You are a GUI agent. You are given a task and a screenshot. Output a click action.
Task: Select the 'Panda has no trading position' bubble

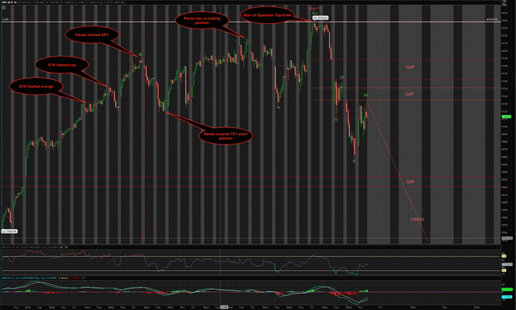tap(202, 20)
